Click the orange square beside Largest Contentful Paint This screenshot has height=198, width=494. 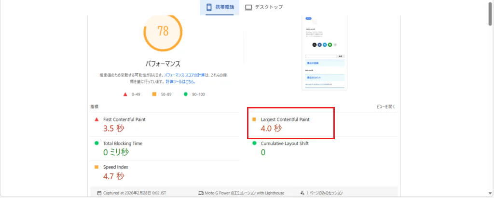click(x=254, y=119)
